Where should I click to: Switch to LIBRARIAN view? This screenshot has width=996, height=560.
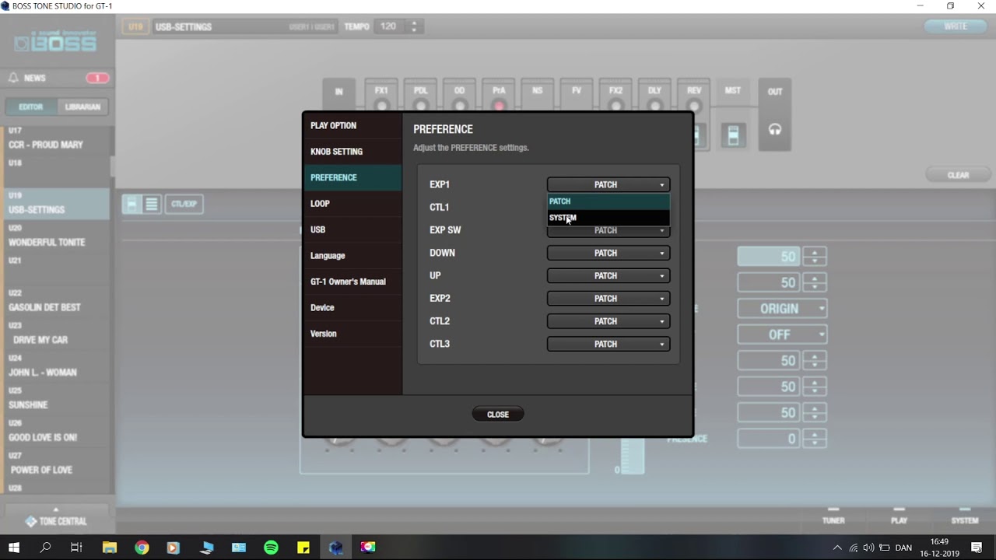82,107
